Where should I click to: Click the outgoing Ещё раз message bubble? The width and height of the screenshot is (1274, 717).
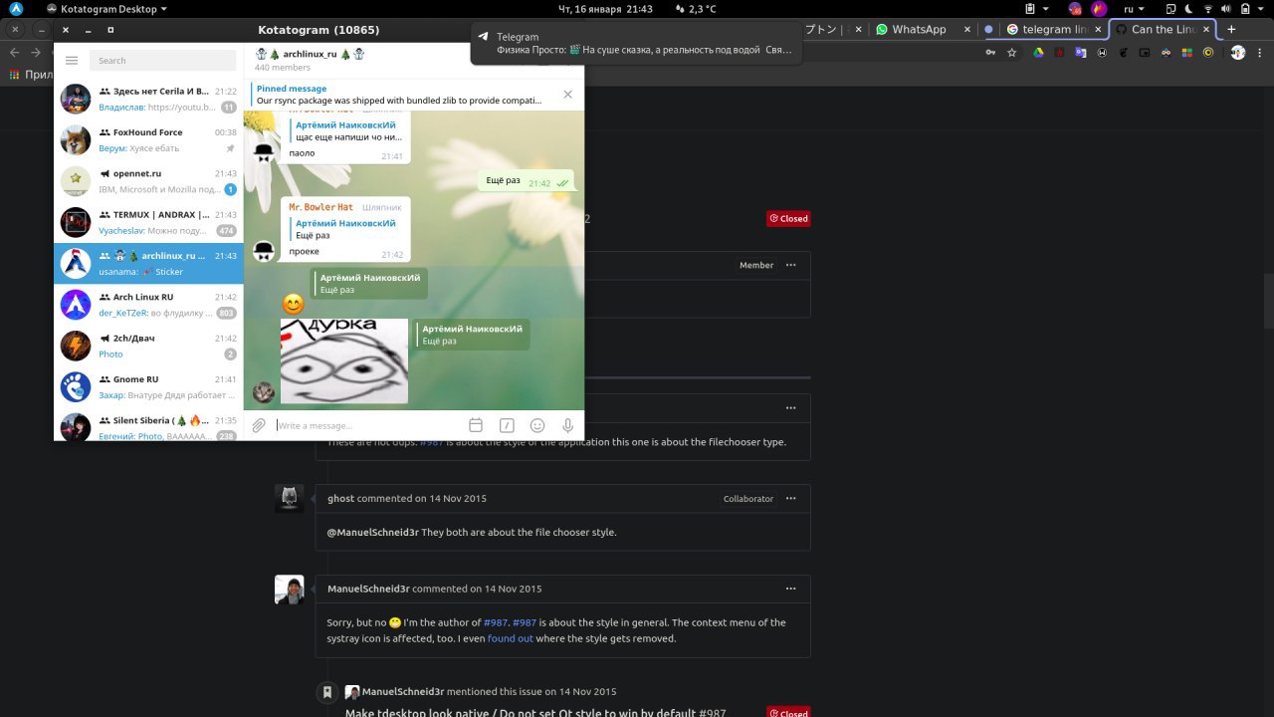pos(527,181)
